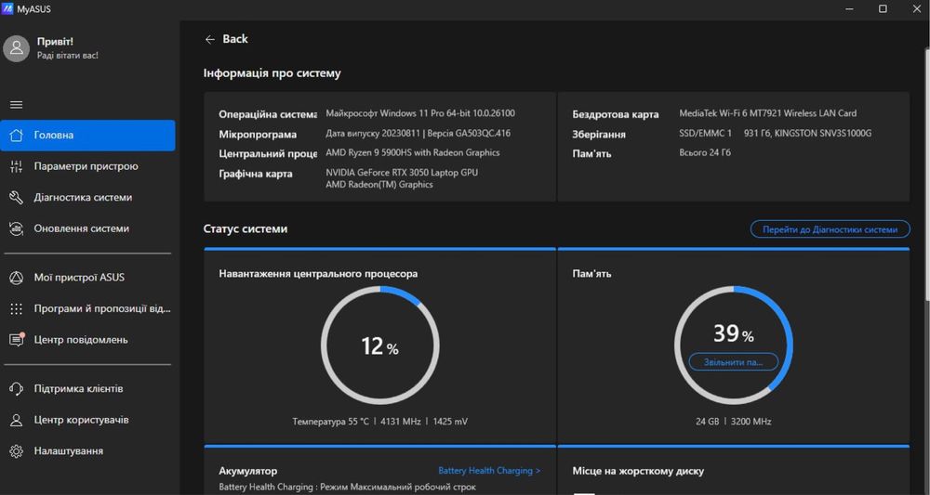Click CPU load circular gauge 12%
The image size is (930, 495).
tap(380, 345)
